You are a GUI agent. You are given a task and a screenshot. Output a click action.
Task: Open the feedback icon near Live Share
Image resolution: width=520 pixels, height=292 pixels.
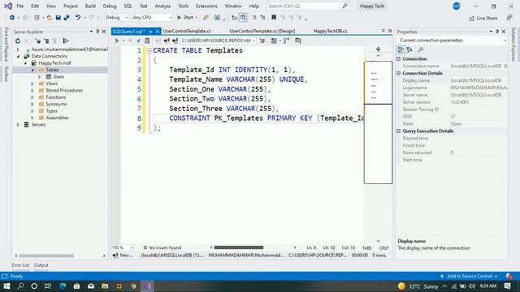tap(509, 18)
